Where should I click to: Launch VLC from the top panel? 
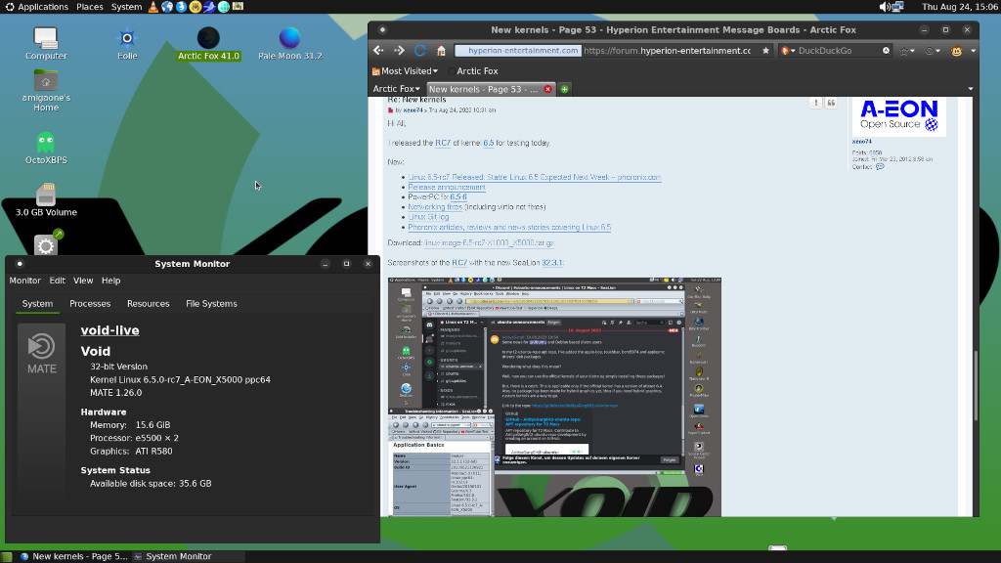coord(153,7)
